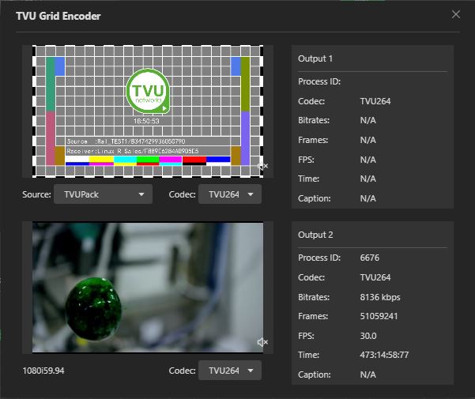Open the Output 1 Codec dropdown
This screenshot has height=399, width=475.
click(230, 194)
